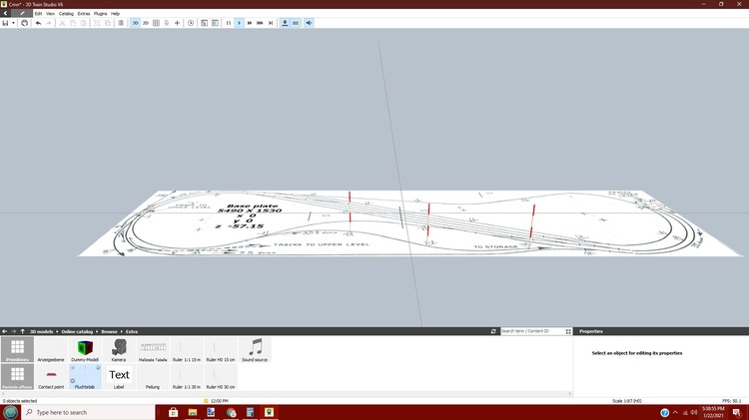749x420 pixels.
Task: Open the Plugins menu
Action: [x=100, y=13]
